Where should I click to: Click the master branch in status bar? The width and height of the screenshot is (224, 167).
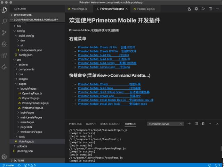tap(8, 165)
